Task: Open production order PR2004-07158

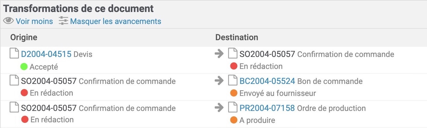Action: 267,108
